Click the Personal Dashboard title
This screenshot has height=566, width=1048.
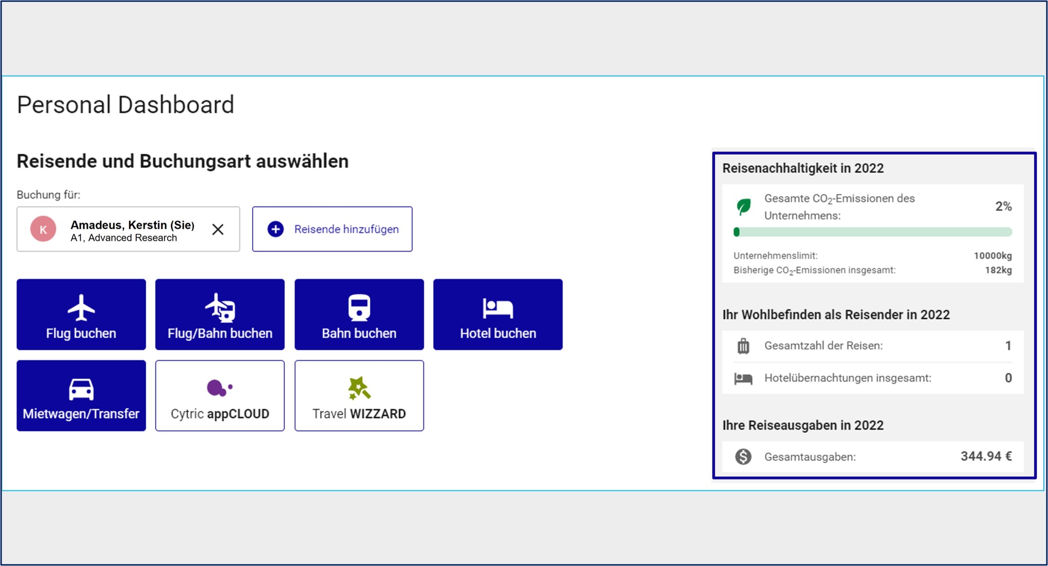coord(126,105)
